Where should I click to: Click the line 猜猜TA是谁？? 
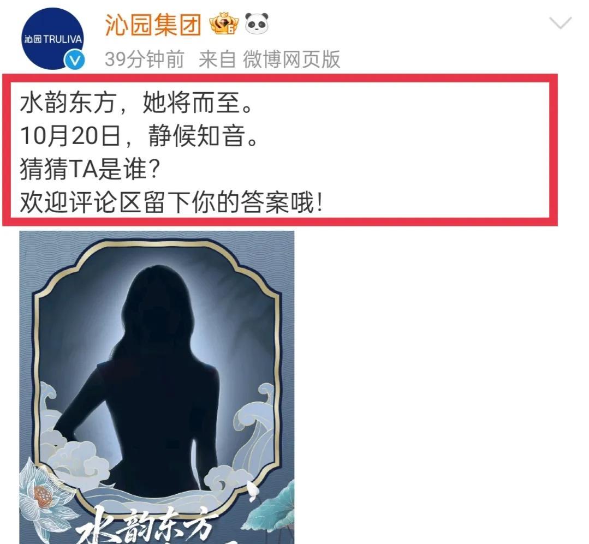90,169
